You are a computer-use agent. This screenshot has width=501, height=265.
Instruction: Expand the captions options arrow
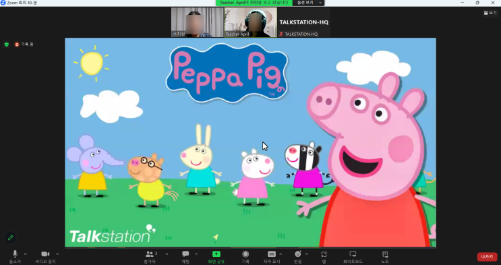click(x=281, y=254)
